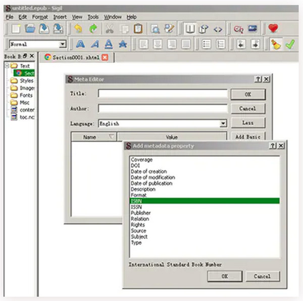
Task: Paste from clipboard icon
Action: tap(138, 29)
